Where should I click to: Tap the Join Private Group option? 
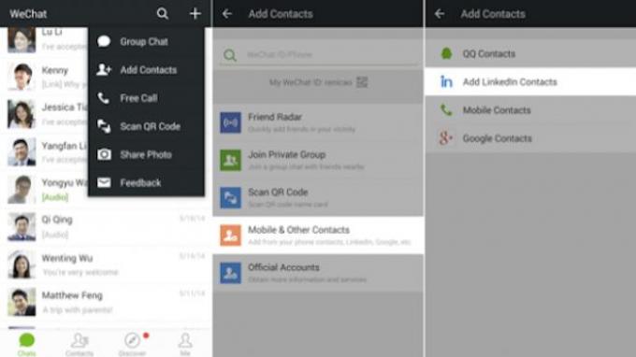(318, 160)
